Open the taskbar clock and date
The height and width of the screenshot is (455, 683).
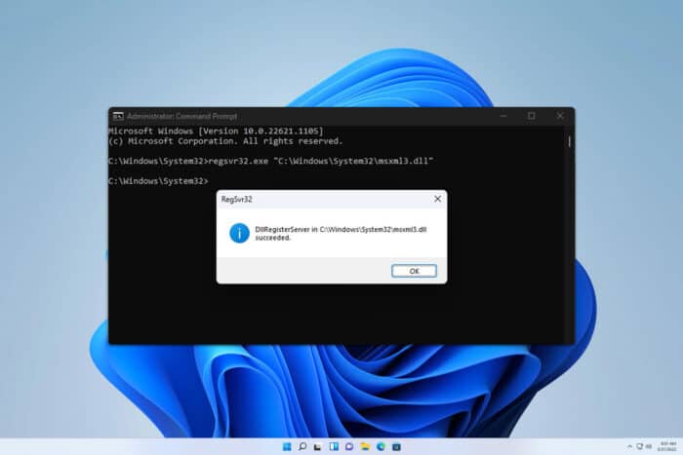[x=667, y=447]
